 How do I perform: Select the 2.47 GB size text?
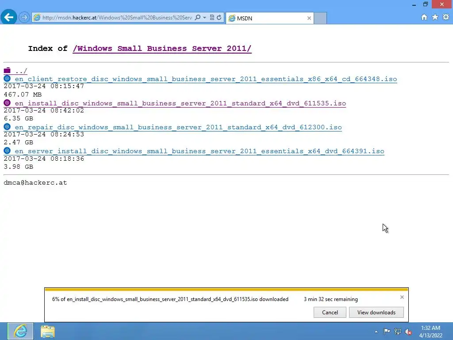click(x=19, y=143)
